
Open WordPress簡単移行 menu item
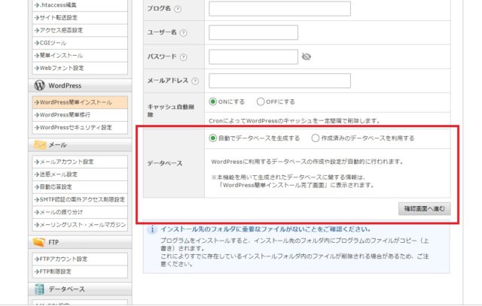tap(80, 115)
